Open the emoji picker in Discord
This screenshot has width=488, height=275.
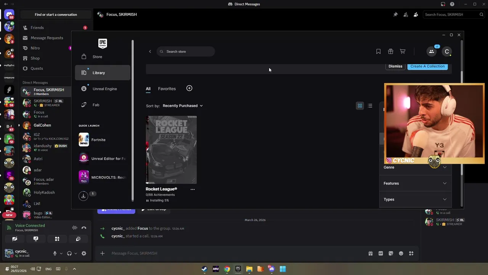pyautogui.click(x=401, y=253)
